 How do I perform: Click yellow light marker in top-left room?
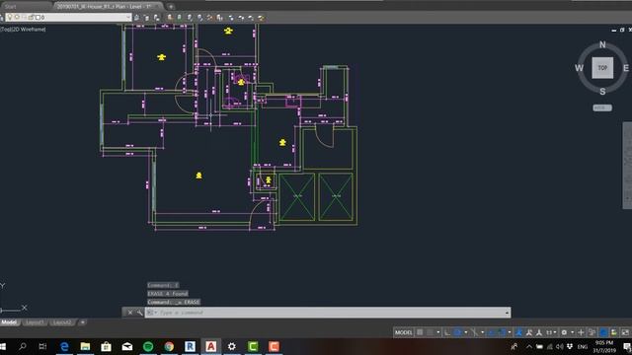162,57
